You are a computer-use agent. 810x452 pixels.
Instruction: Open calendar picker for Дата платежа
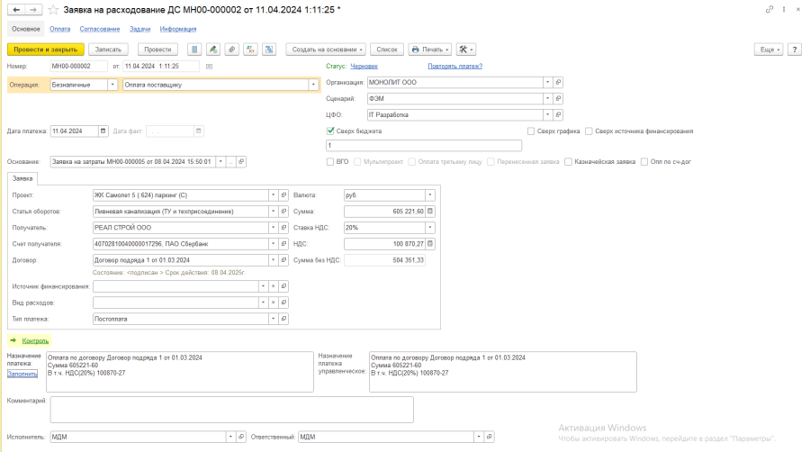tap(103, 131)
